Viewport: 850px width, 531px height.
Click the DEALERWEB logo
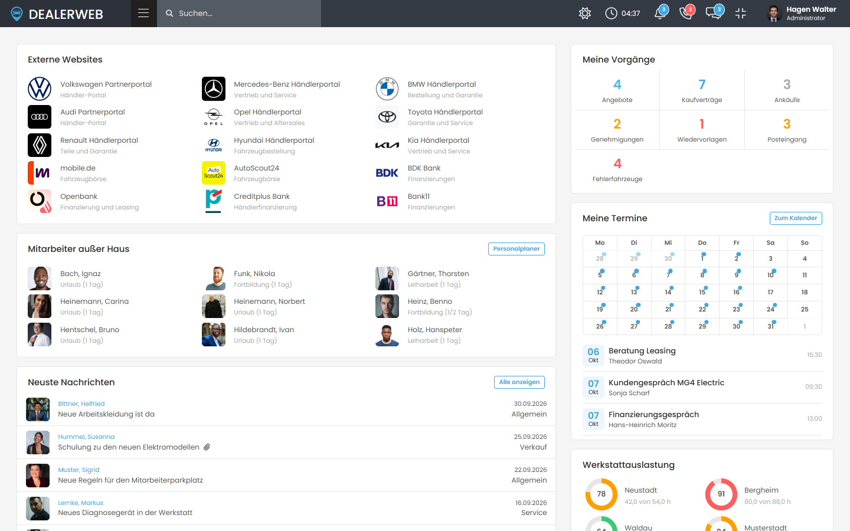click(57, 14)
